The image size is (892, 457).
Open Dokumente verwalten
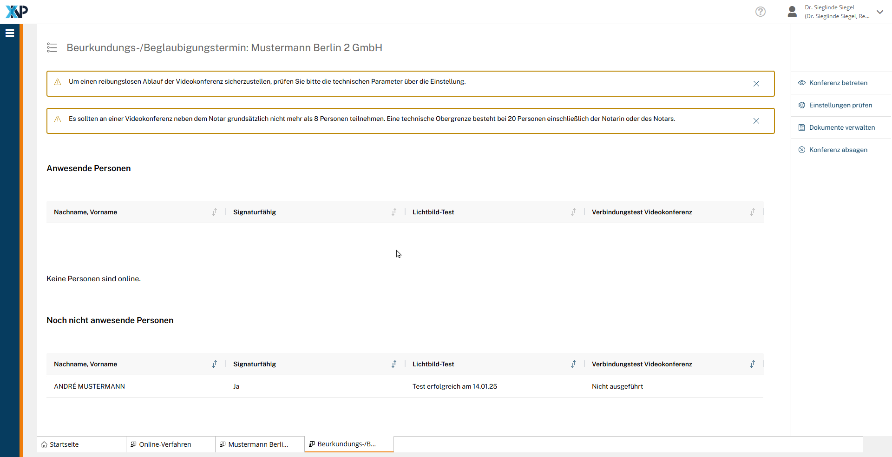click(842, 127)
